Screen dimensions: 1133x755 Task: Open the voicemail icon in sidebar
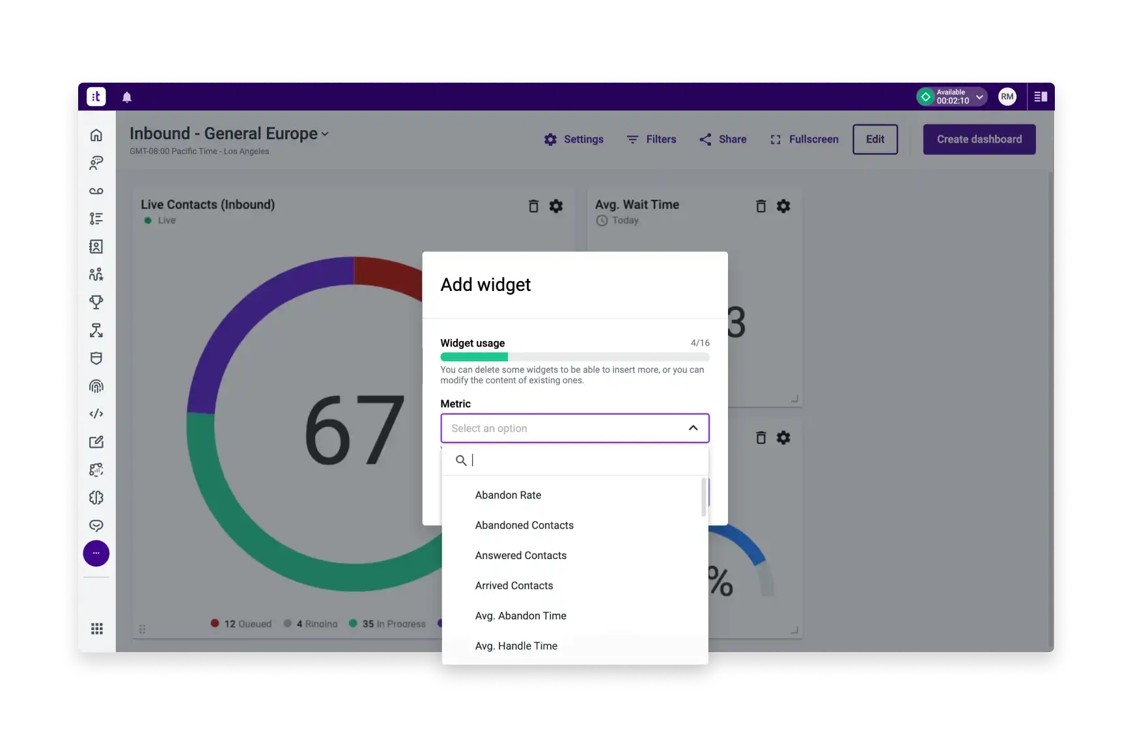coord(96,191)
